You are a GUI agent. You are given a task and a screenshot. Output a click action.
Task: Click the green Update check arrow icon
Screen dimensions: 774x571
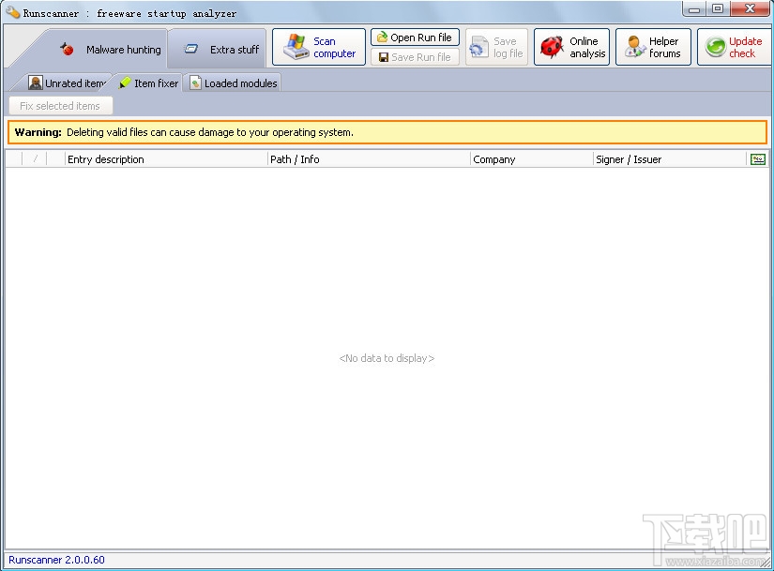pyautogui.click(x=715, y=47)
